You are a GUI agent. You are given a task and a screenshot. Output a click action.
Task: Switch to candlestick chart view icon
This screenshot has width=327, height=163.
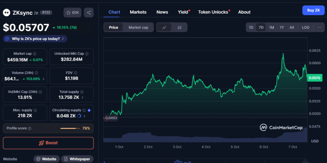pyautogui.click(x=179, y=27)
